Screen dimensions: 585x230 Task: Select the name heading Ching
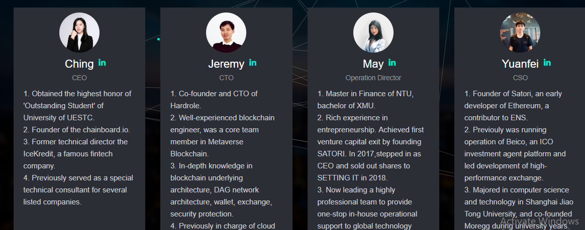click(79, 64)
